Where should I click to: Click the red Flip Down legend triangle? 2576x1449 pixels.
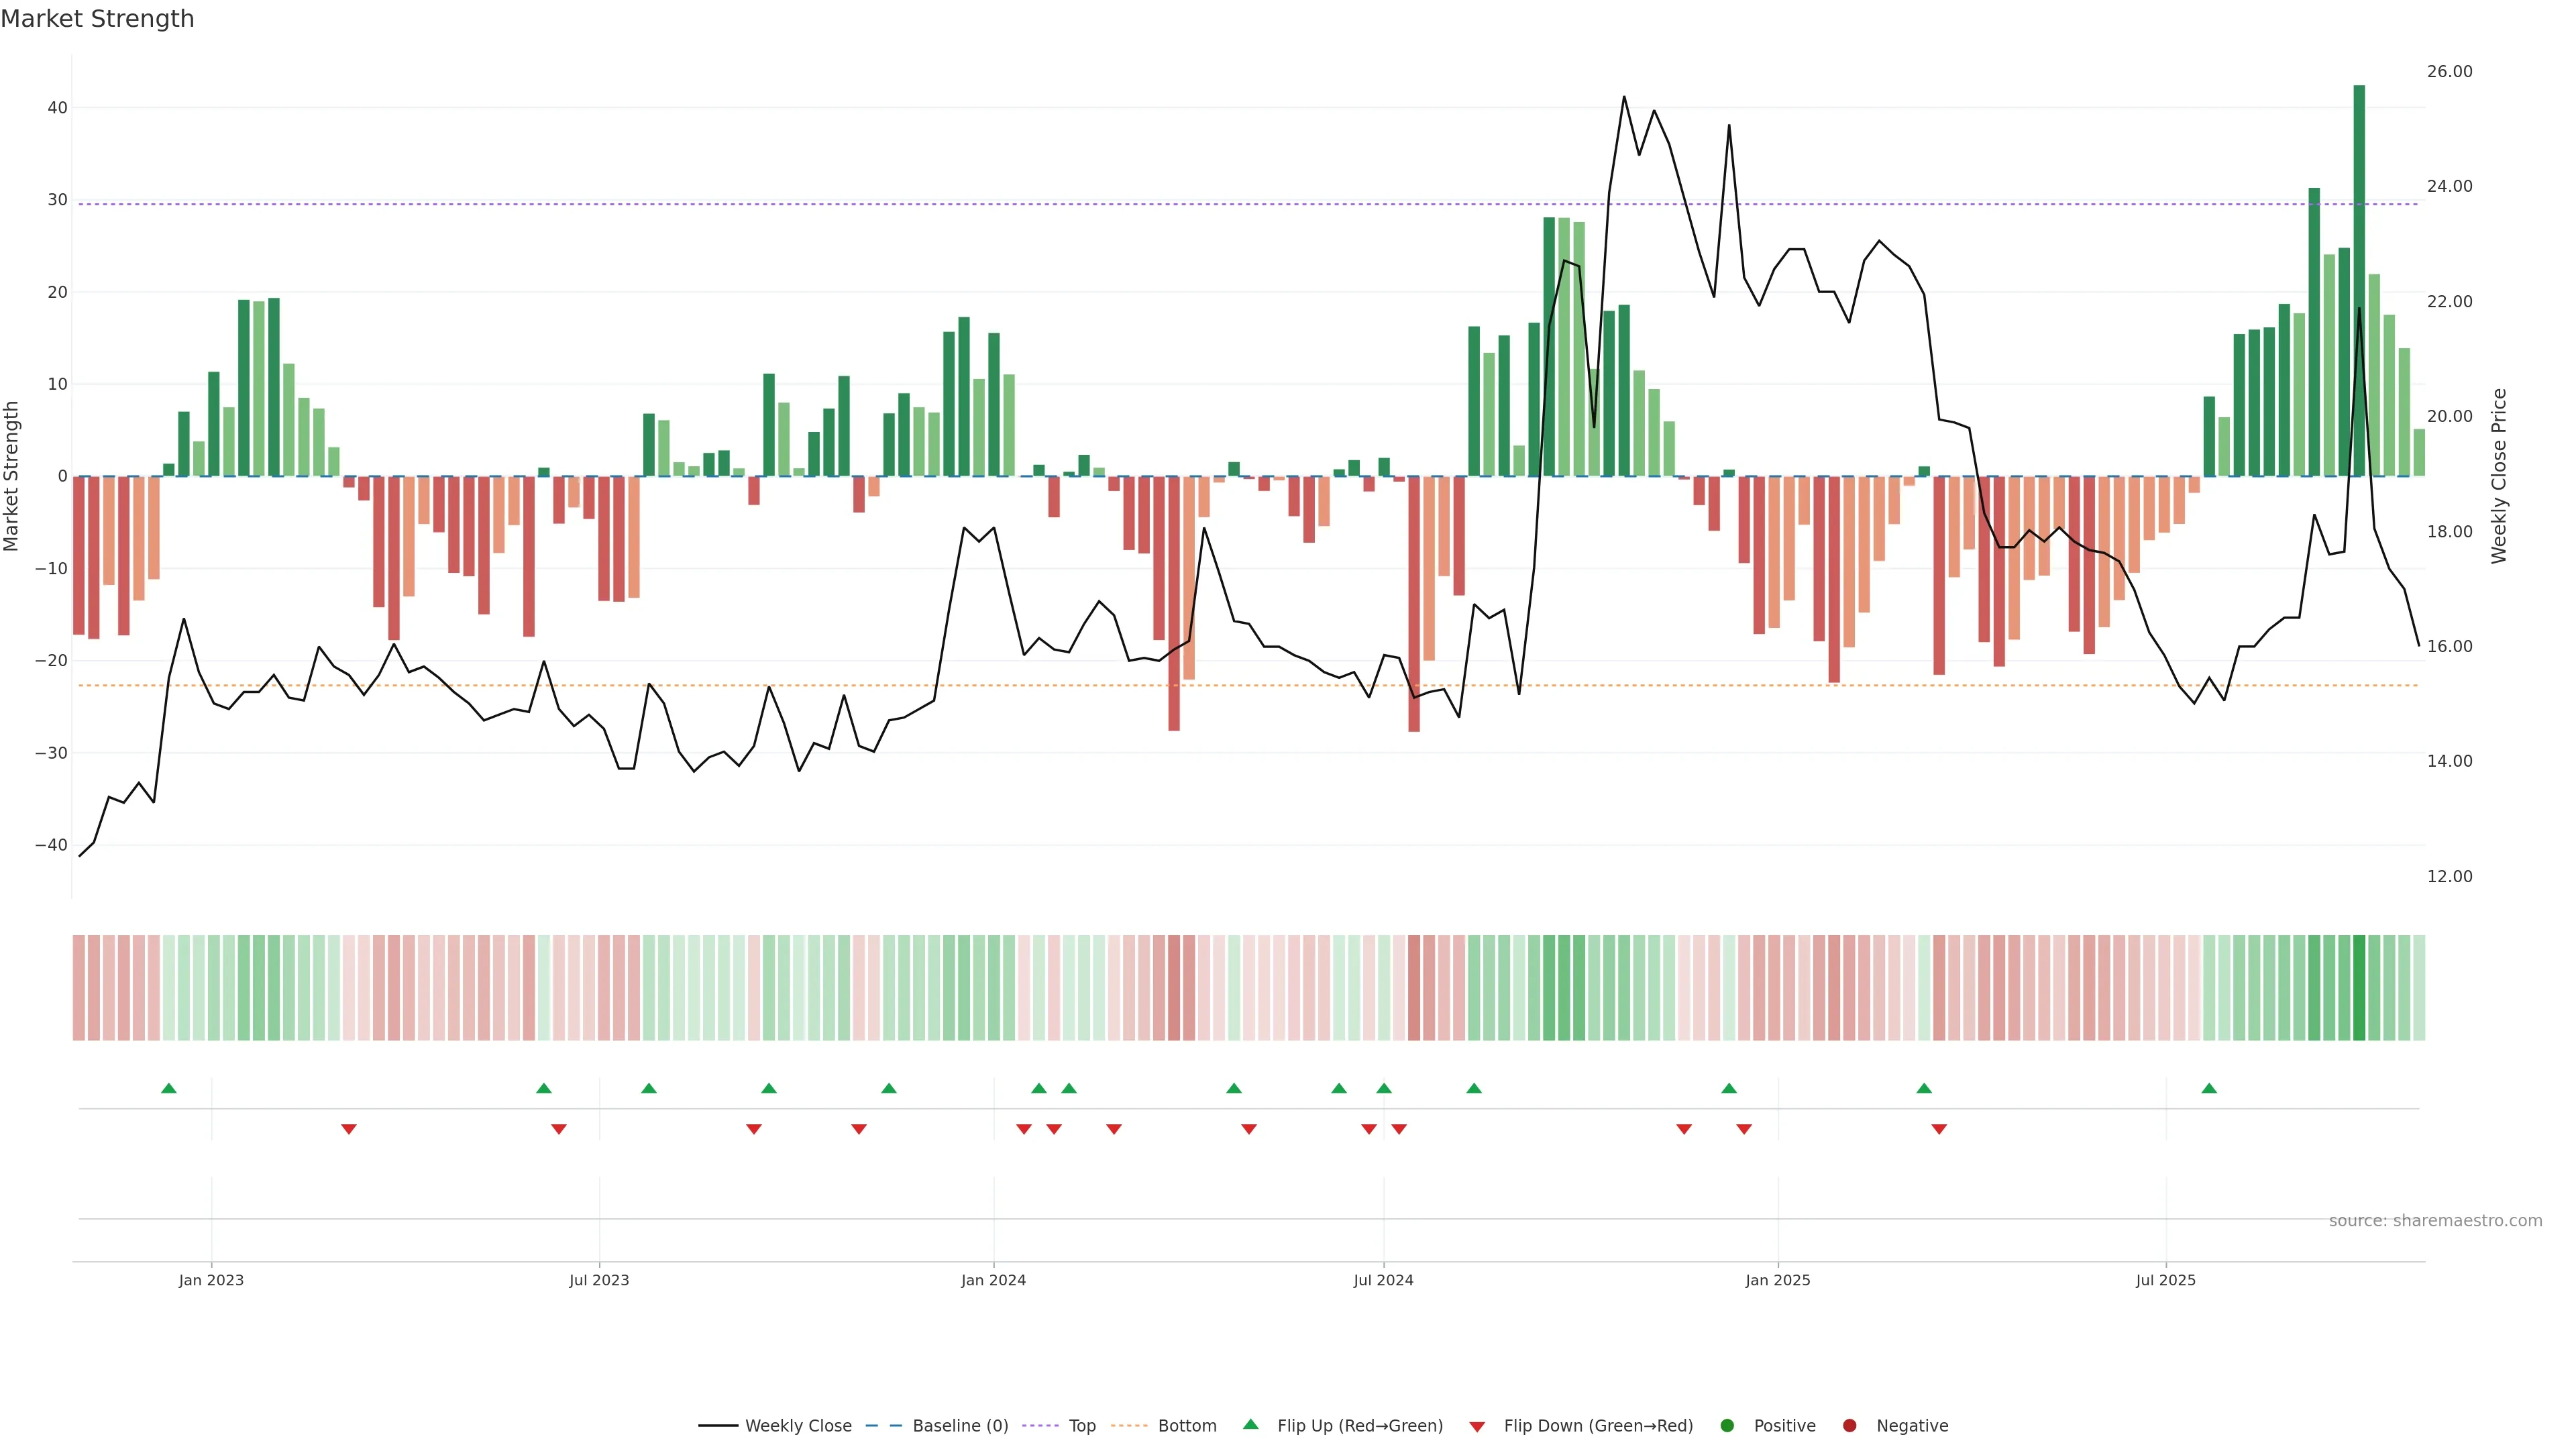point(1477,1426)
